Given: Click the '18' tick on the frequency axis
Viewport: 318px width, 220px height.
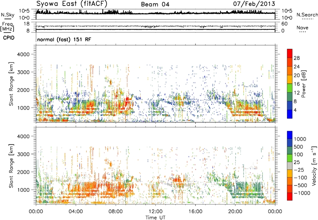Looking at the screenshot, I should click(26, 24).
